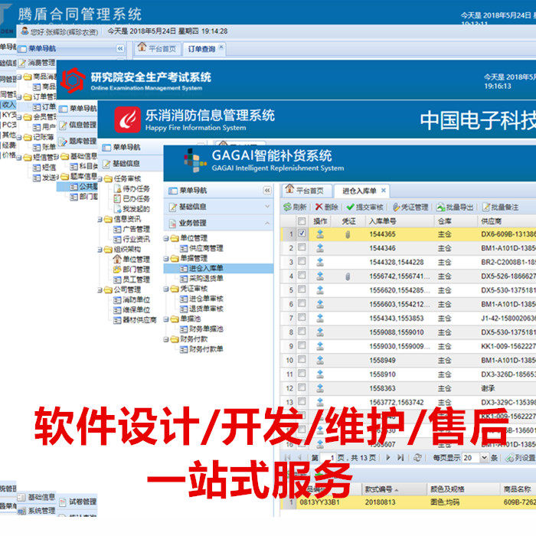Click the 入库单号 column header
This screenshot has height=536, width=536.
400,221
